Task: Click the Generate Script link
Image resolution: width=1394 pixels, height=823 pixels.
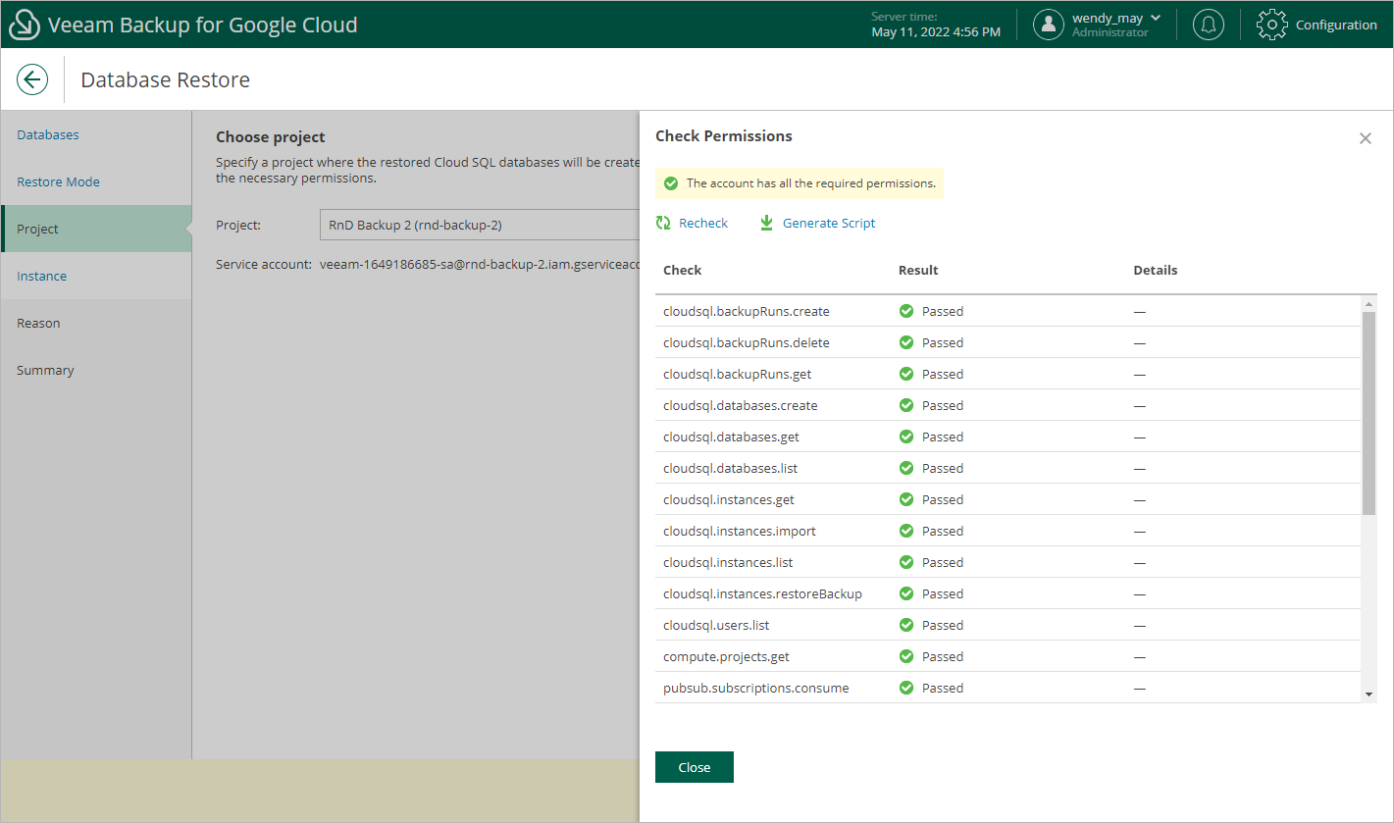Action: (829, 223)
